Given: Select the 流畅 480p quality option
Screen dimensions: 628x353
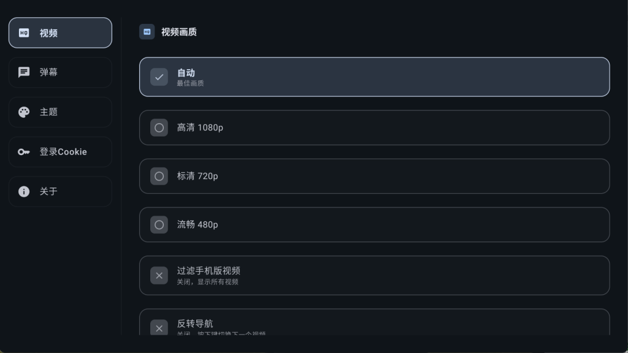Looking at the screenshot, I should tap(374, 224).
